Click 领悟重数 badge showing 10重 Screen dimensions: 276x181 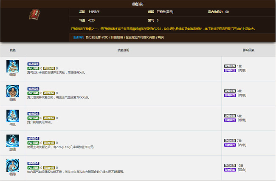point(229,165)
